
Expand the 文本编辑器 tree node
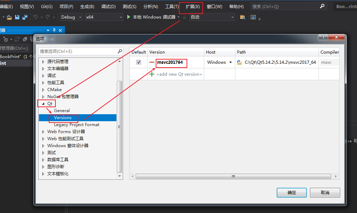43,69
